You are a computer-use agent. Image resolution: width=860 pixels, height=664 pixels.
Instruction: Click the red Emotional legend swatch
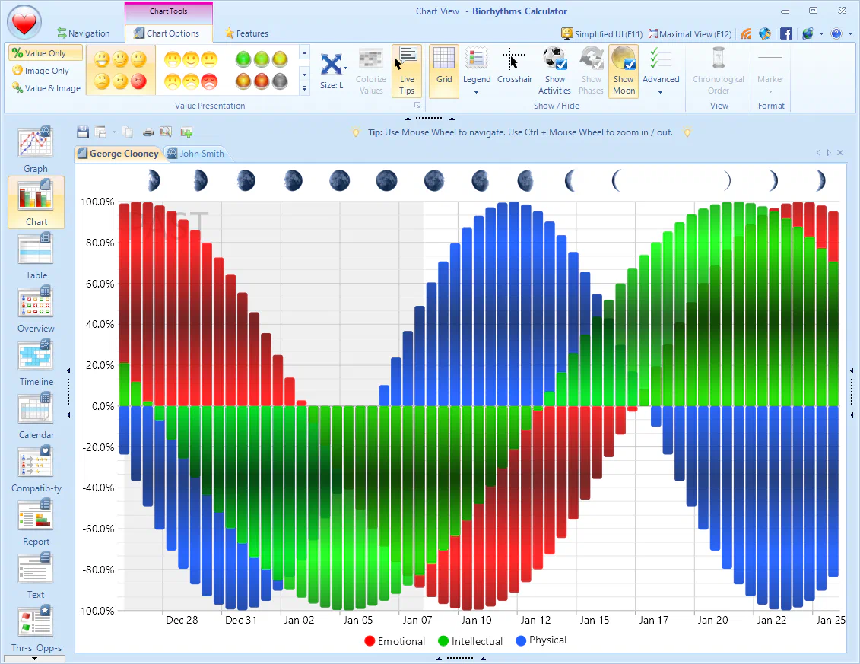point(370,641)
